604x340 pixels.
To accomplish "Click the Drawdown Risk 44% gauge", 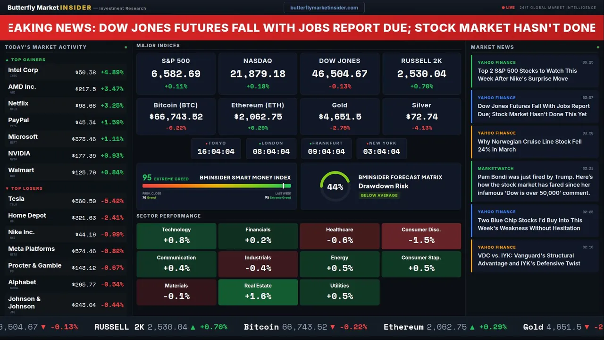I will (x=335, y=187).
